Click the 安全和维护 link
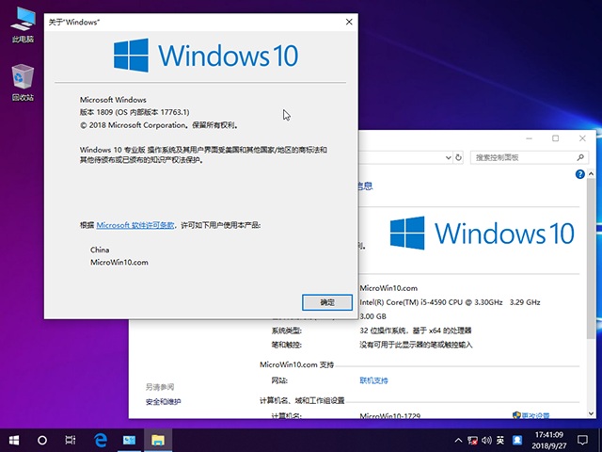Image resolution: width=602 pixels, height=452 pixels. coord(165,402)
